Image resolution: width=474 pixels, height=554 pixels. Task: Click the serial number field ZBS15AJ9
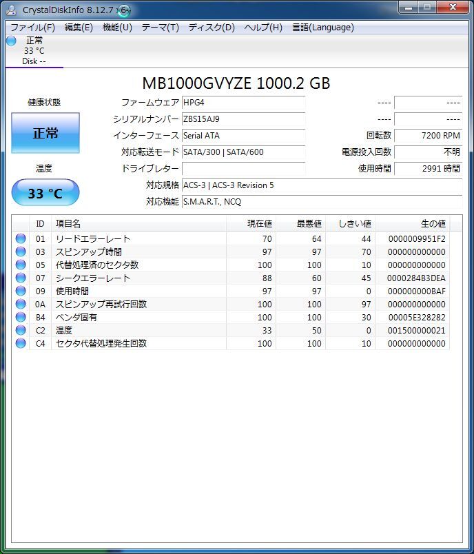point(243,119)
